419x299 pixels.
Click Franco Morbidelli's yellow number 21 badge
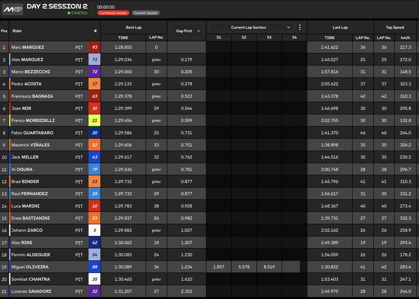pos(95,120)
